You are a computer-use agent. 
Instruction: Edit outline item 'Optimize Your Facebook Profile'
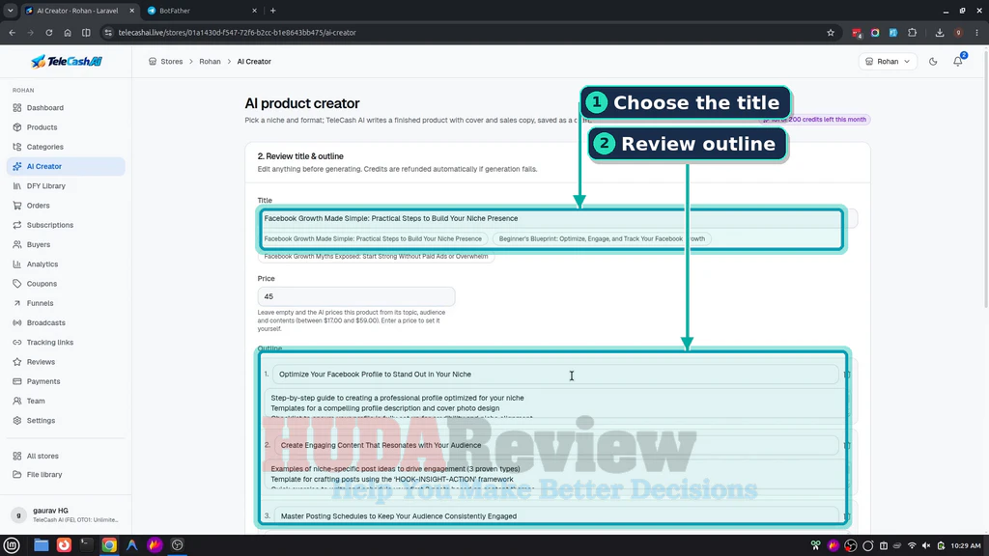coord(555,375)
